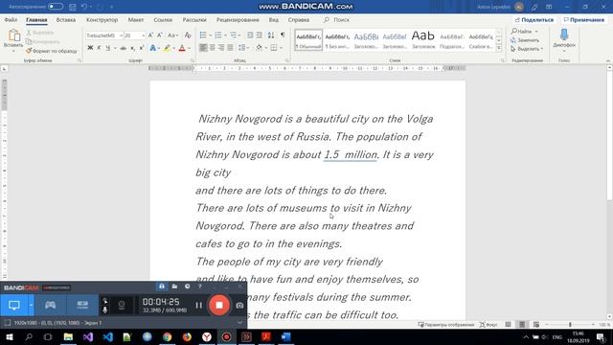Click the Выделить select button

coord(527,49)
